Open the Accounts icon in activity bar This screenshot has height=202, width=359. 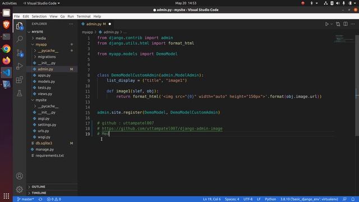click(x=20, y=176)
